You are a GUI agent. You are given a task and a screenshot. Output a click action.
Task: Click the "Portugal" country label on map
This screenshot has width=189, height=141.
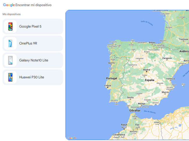coord(111,78)
